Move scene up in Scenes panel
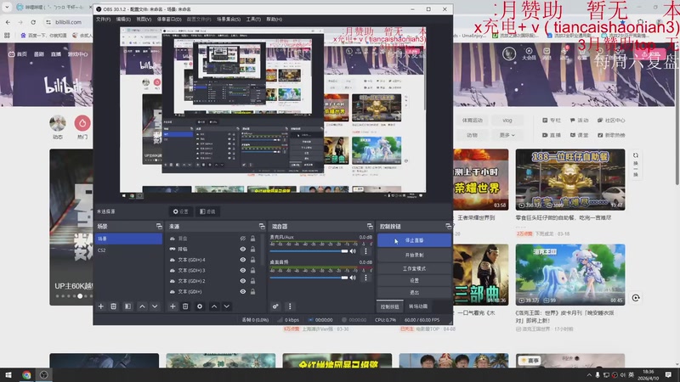 [x=142, y=306]
